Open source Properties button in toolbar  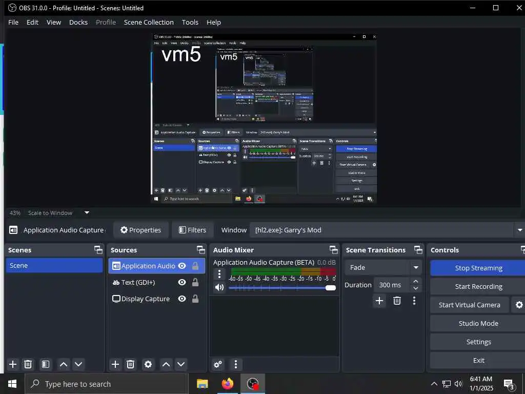click(x=140, y=230)
